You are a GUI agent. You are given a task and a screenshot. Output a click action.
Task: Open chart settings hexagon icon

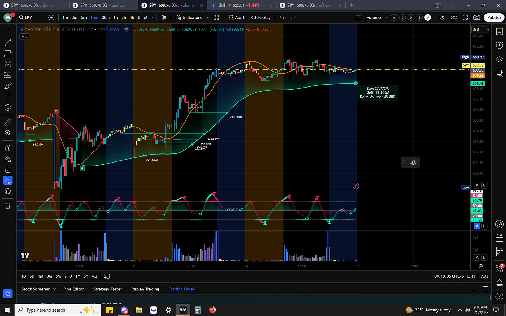click(x=454, y=17)
